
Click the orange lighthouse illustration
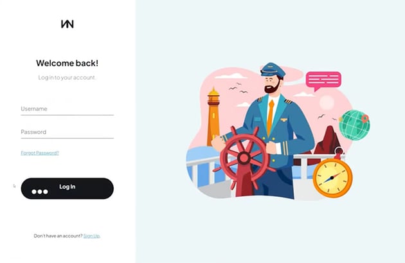click(213, 116)
